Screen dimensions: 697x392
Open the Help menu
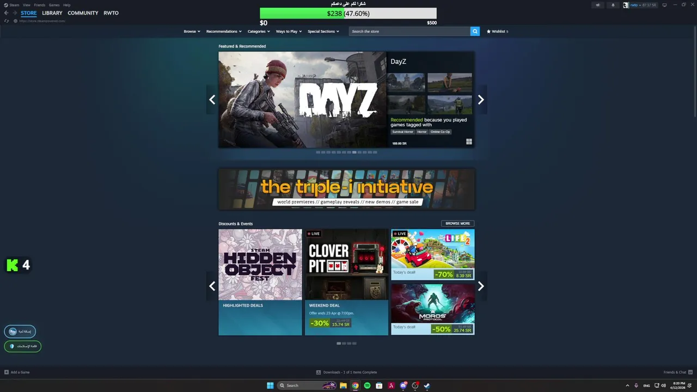66,5
